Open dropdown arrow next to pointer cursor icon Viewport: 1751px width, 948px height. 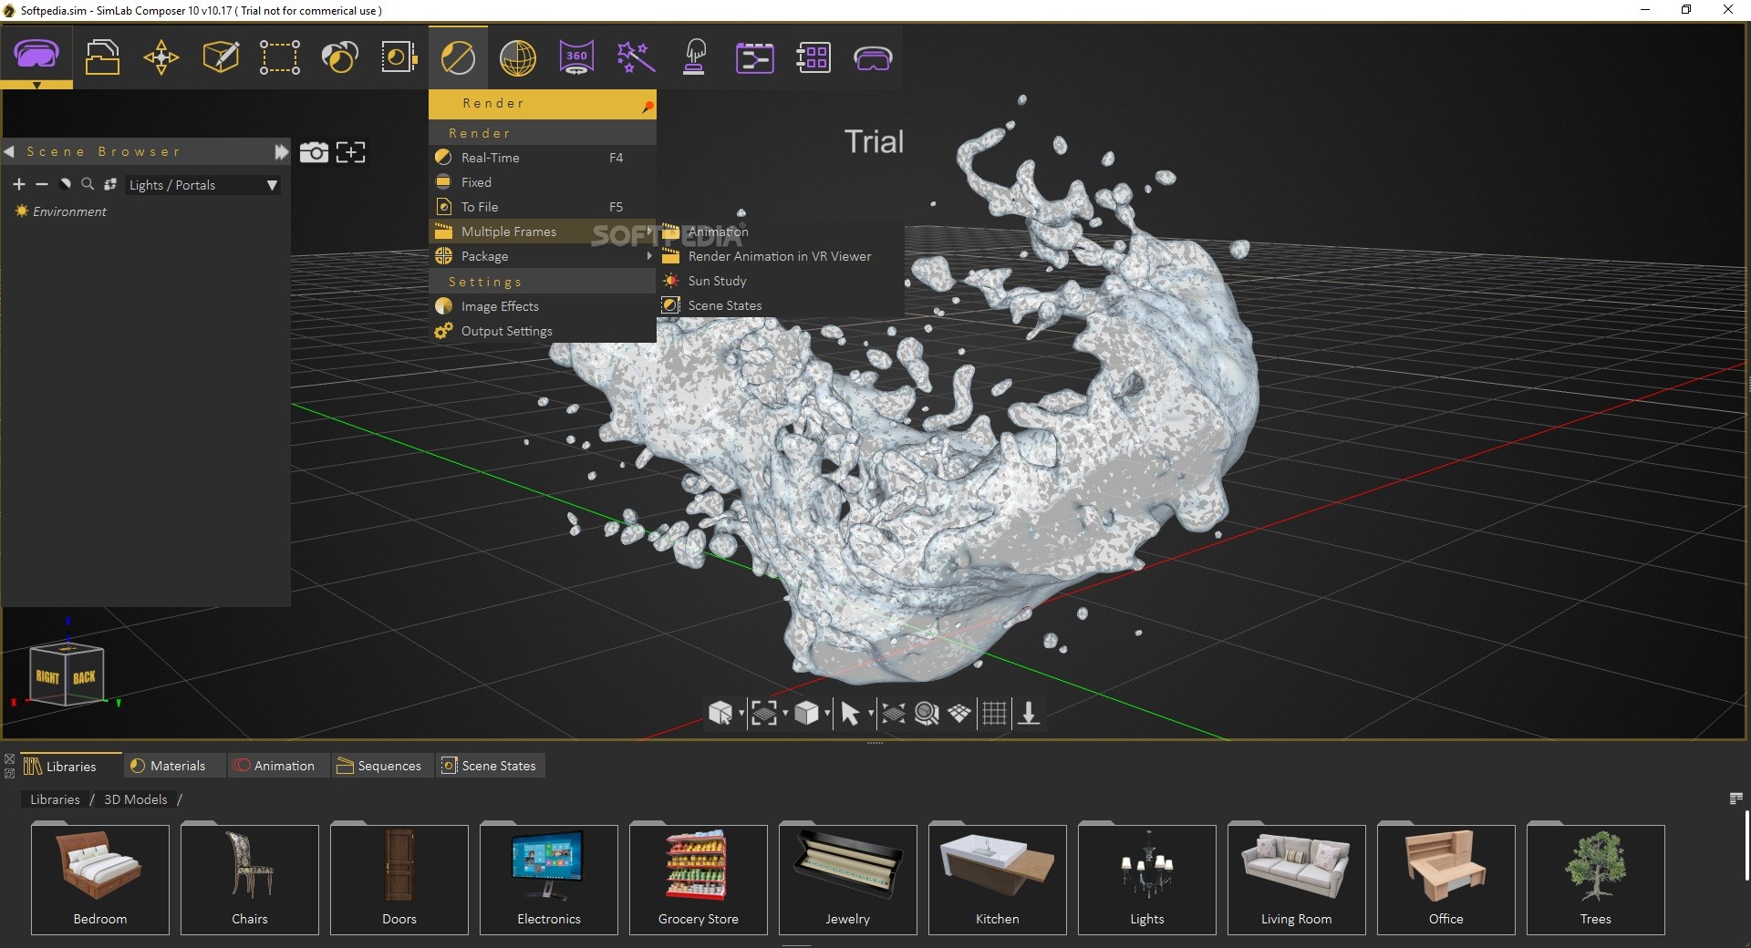pos(871,713)
